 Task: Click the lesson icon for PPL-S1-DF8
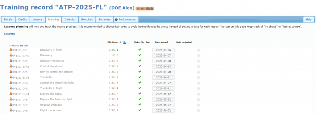[11, 110]
